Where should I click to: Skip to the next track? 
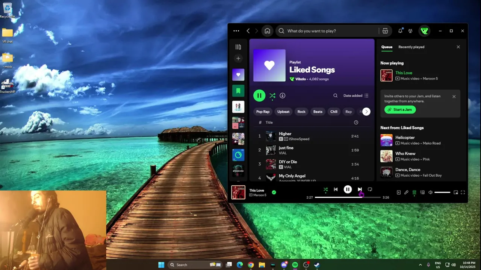click(360, 190)
